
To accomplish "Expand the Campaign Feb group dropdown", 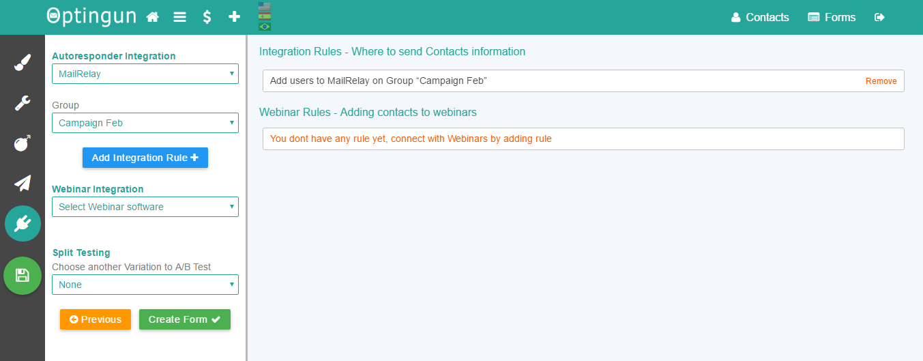I will [145, 123].
